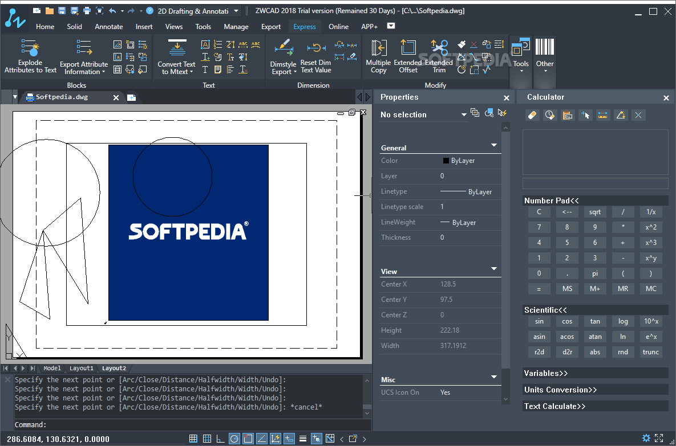Open the Home ribbon tab
The height and width of the screenshot is (446, 676).
(x=45, y=27)
